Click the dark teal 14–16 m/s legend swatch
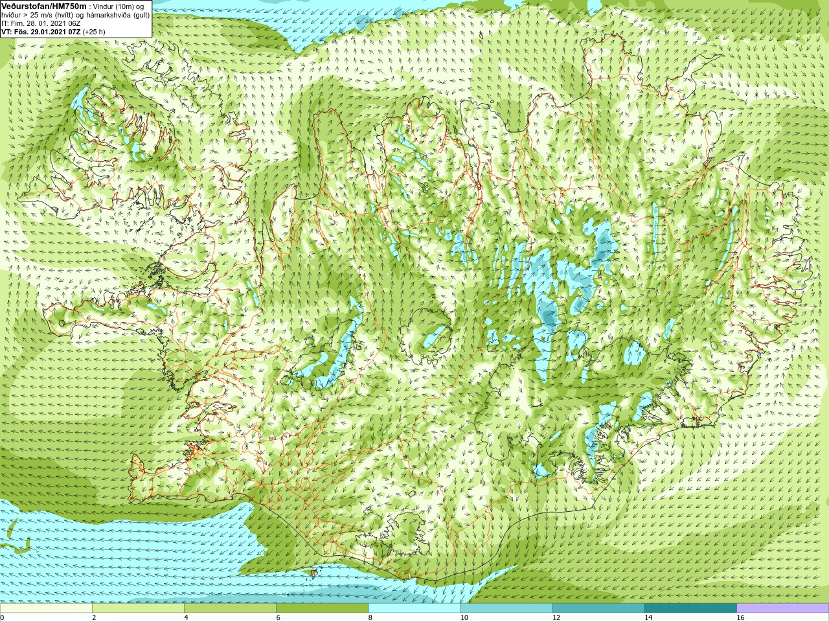 coord(690,608)
